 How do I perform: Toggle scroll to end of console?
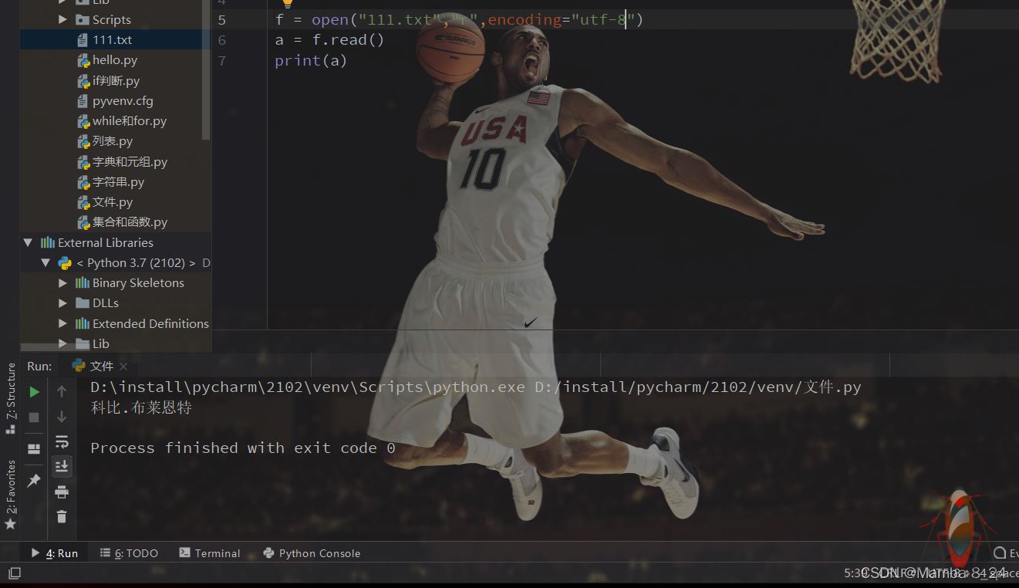(x=62, y=466)
